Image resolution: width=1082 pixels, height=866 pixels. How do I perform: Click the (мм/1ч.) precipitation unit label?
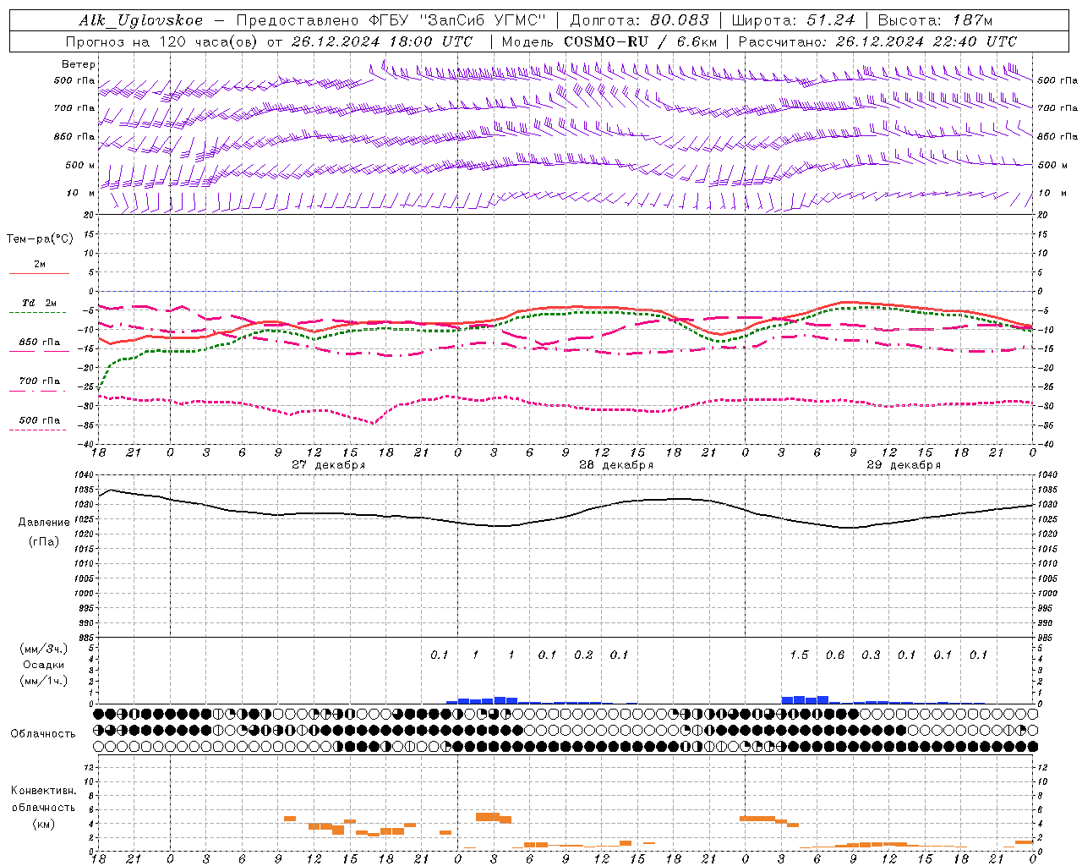point(43,681)
